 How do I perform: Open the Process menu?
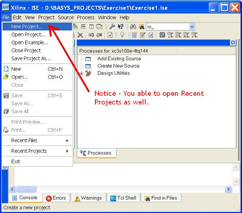[x=86, y=17]
